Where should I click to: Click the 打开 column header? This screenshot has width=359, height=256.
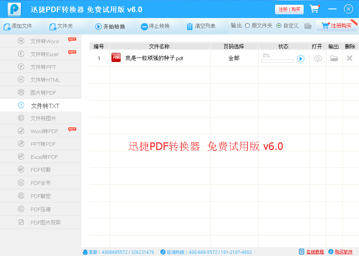click(x=317, y=47)
